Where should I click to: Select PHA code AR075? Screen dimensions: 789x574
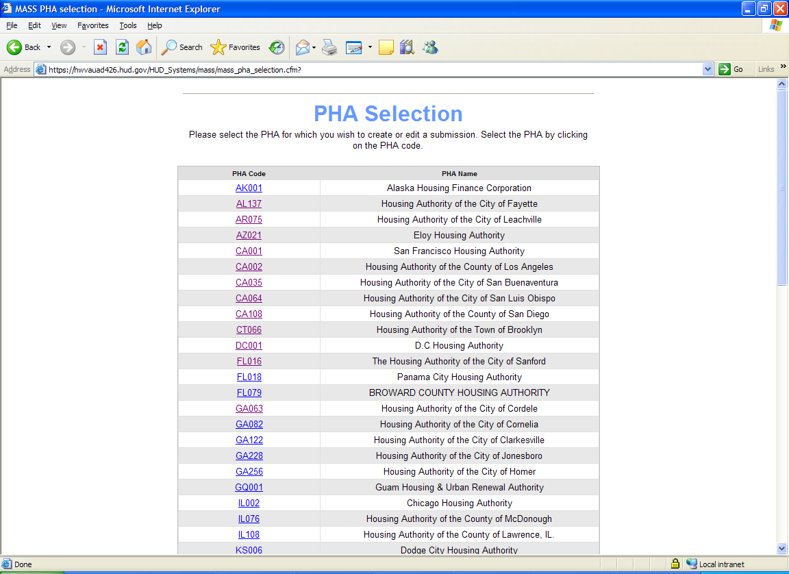(249, 219)
